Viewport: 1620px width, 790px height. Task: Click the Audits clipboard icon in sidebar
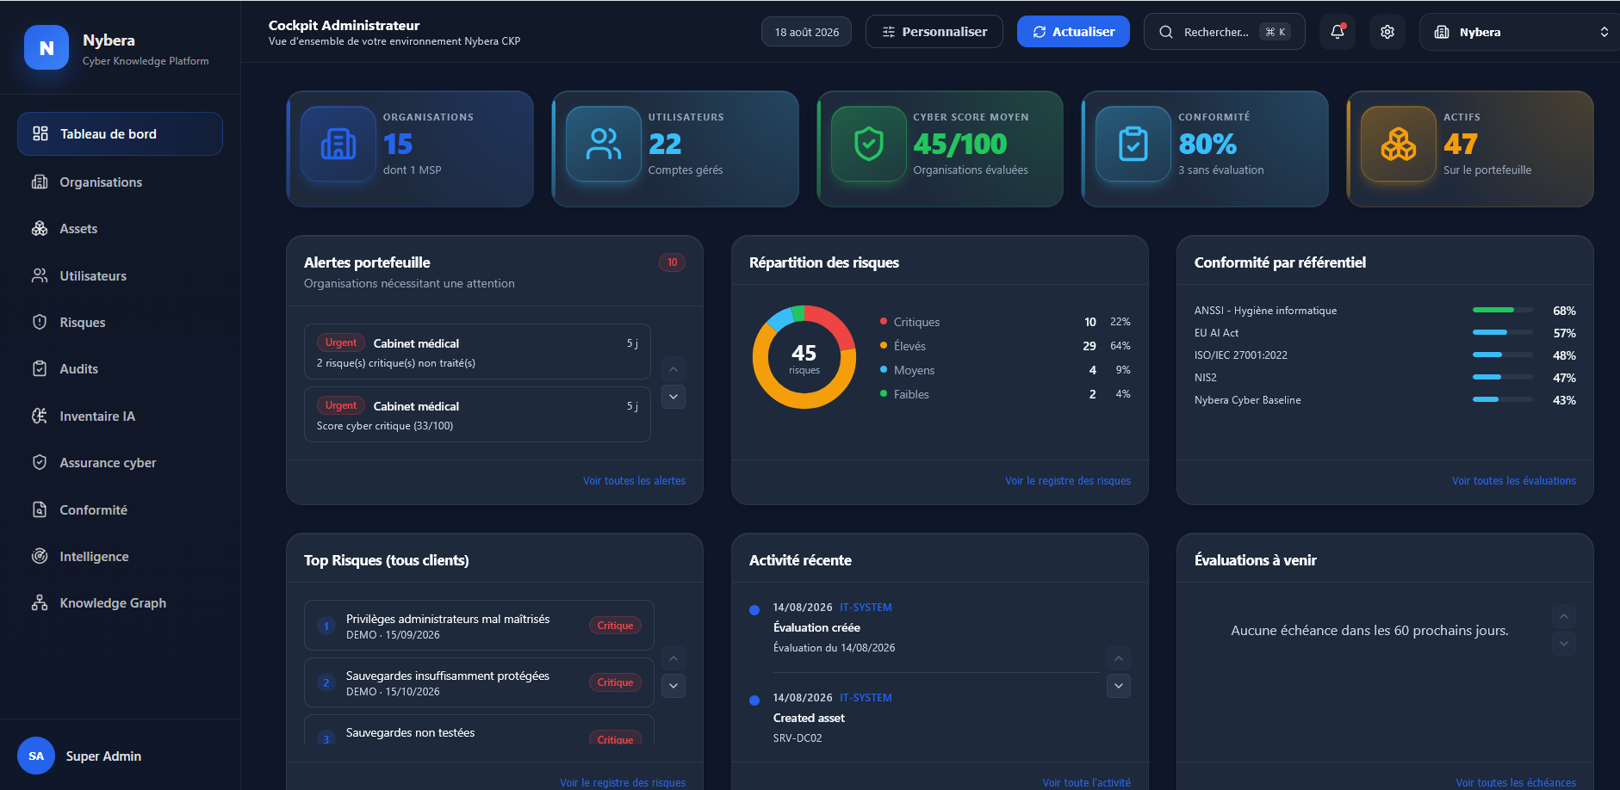pyautogui.click(x=40, y=368)
